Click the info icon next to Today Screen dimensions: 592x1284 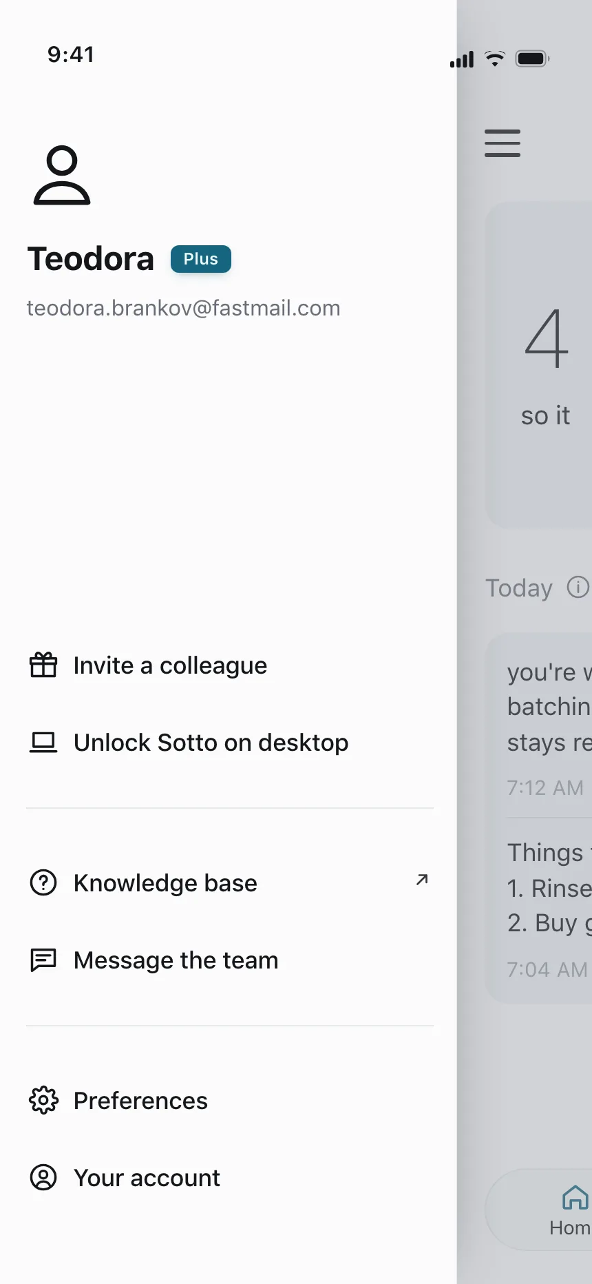click(x=578, y=587)
